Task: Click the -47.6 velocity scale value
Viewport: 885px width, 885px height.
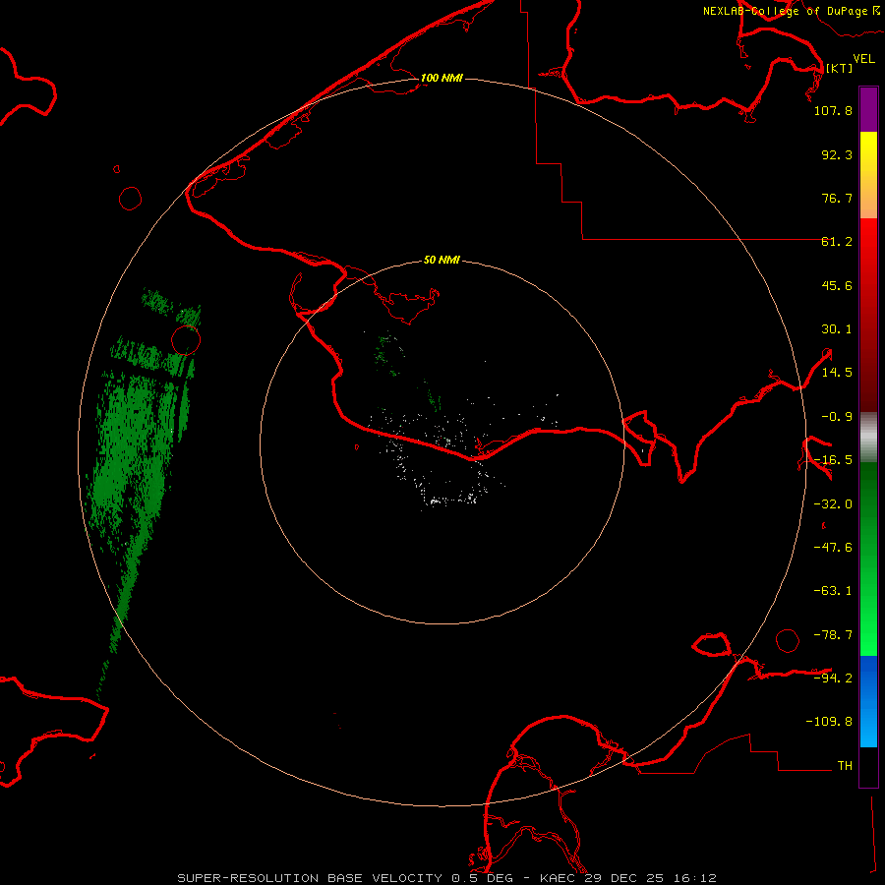Action: click(x=833, y=548)
